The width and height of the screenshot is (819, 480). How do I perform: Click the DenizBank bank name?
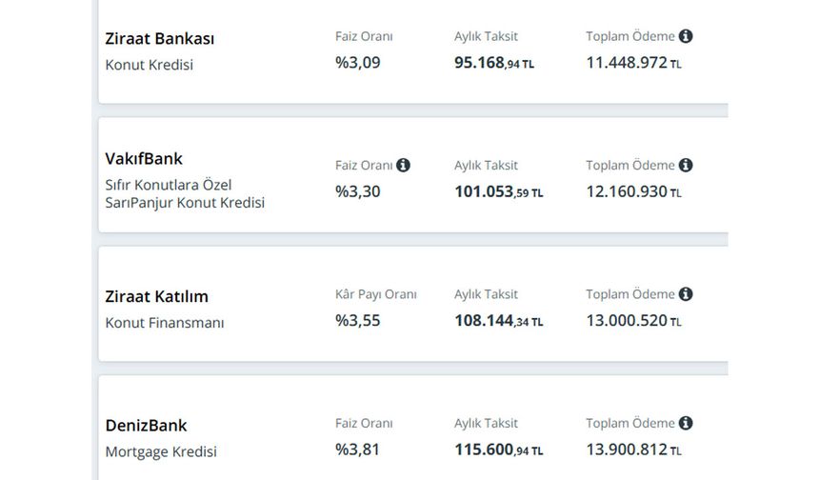tap(146, 426)
